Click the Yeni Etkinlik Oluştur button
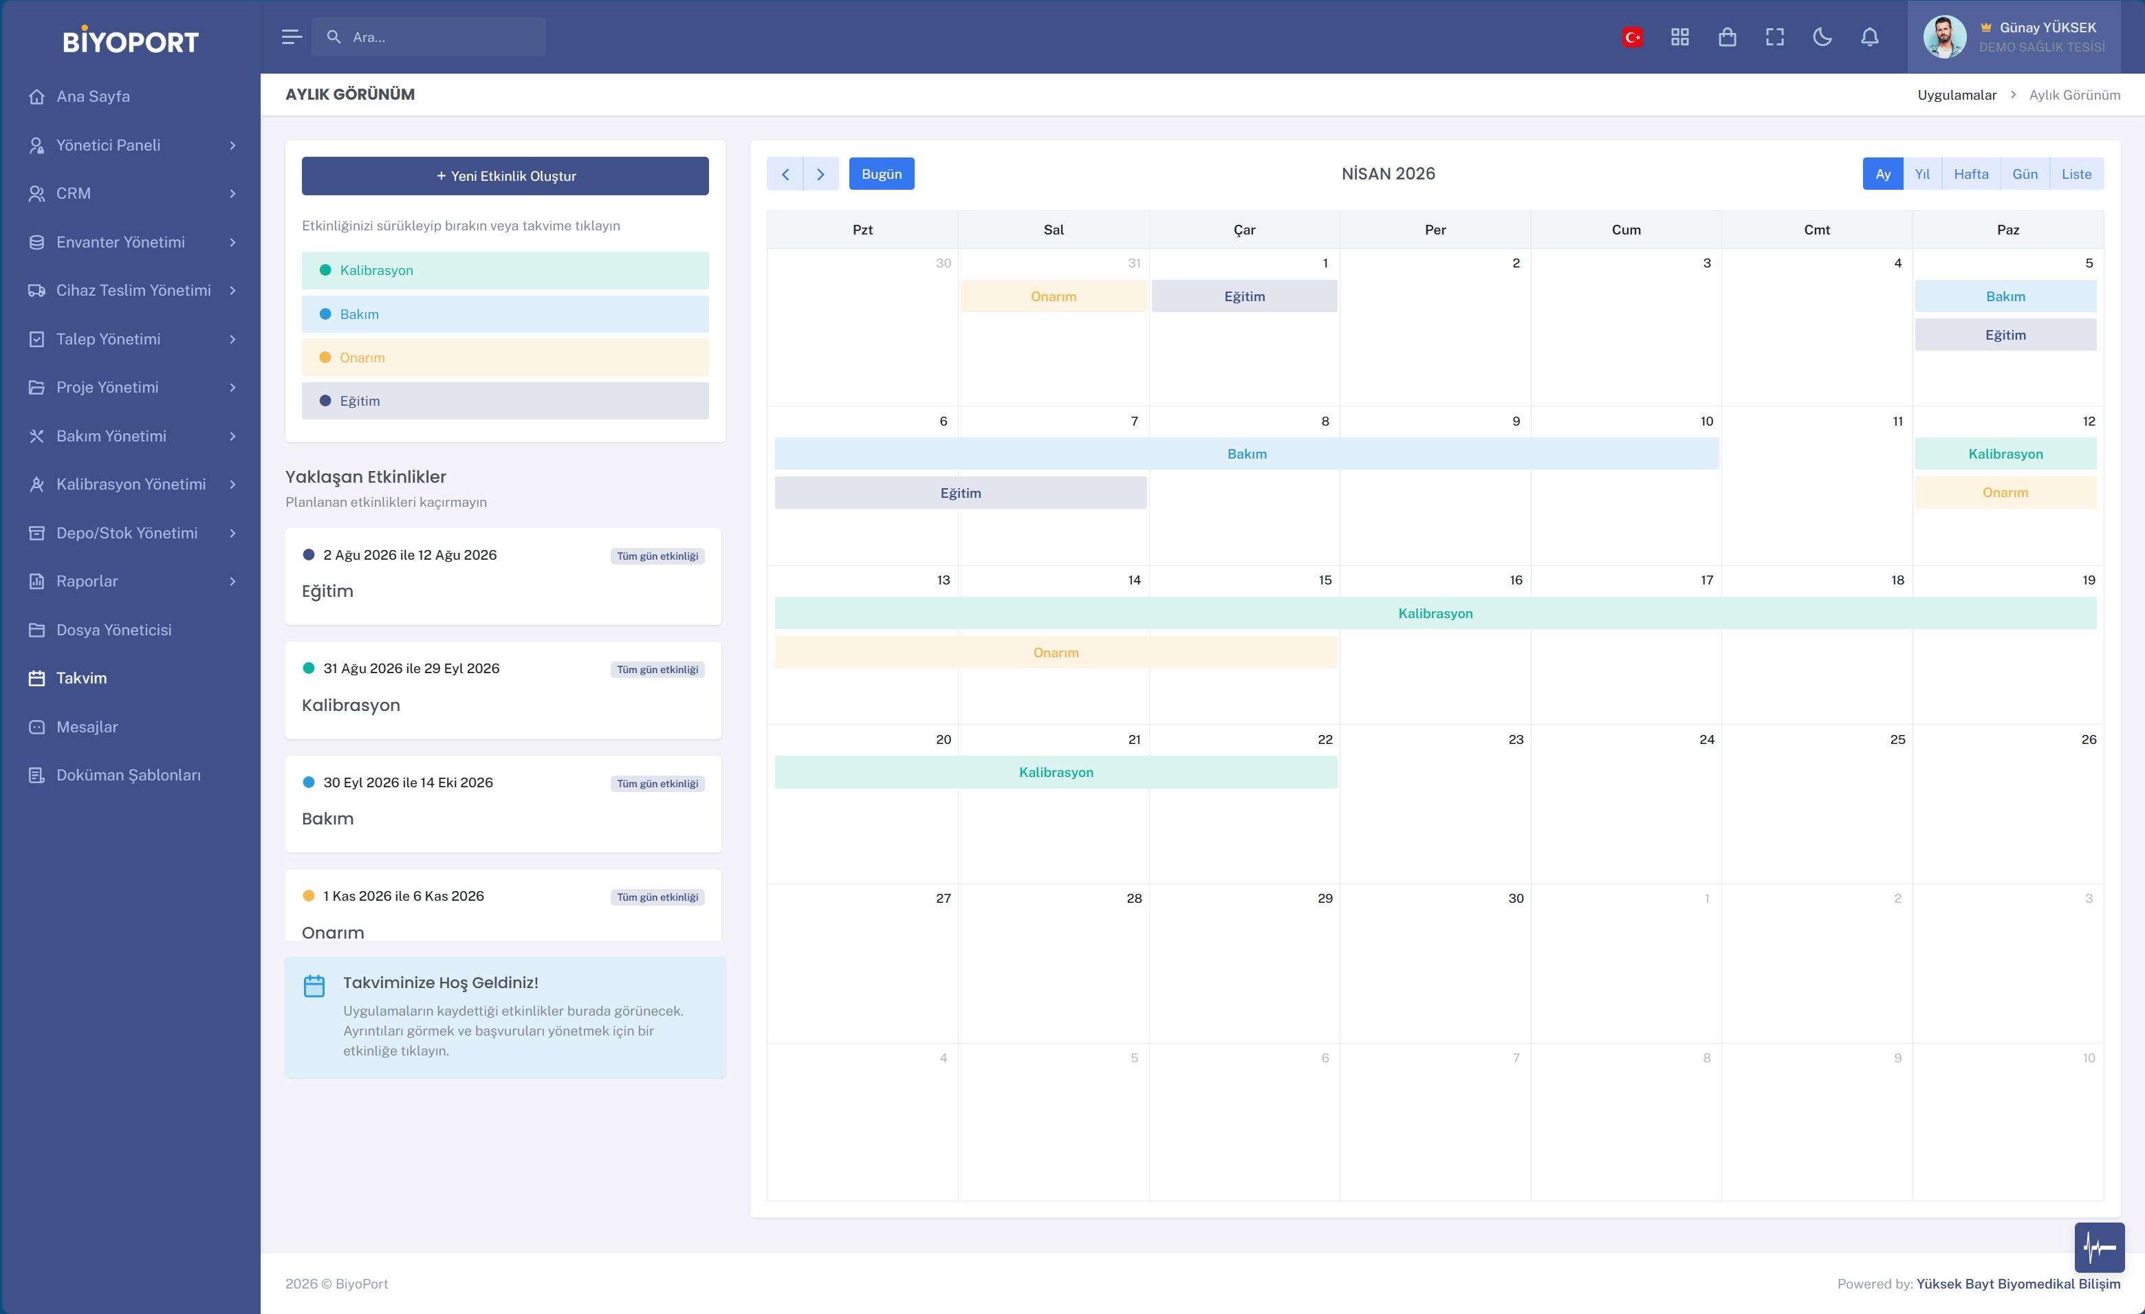This screenshot has height=1314, width=2145. pyautogui.click(x=505, y=176)
